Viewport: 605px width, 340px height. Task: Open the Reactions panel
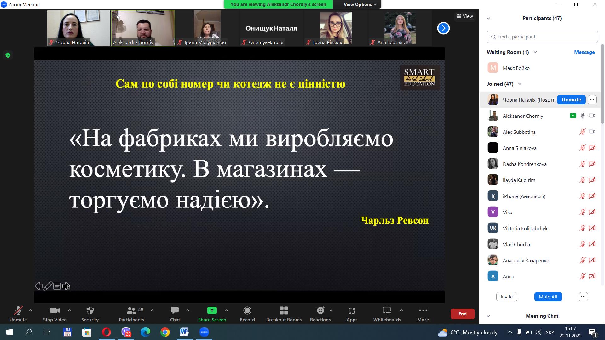(320, 311)
